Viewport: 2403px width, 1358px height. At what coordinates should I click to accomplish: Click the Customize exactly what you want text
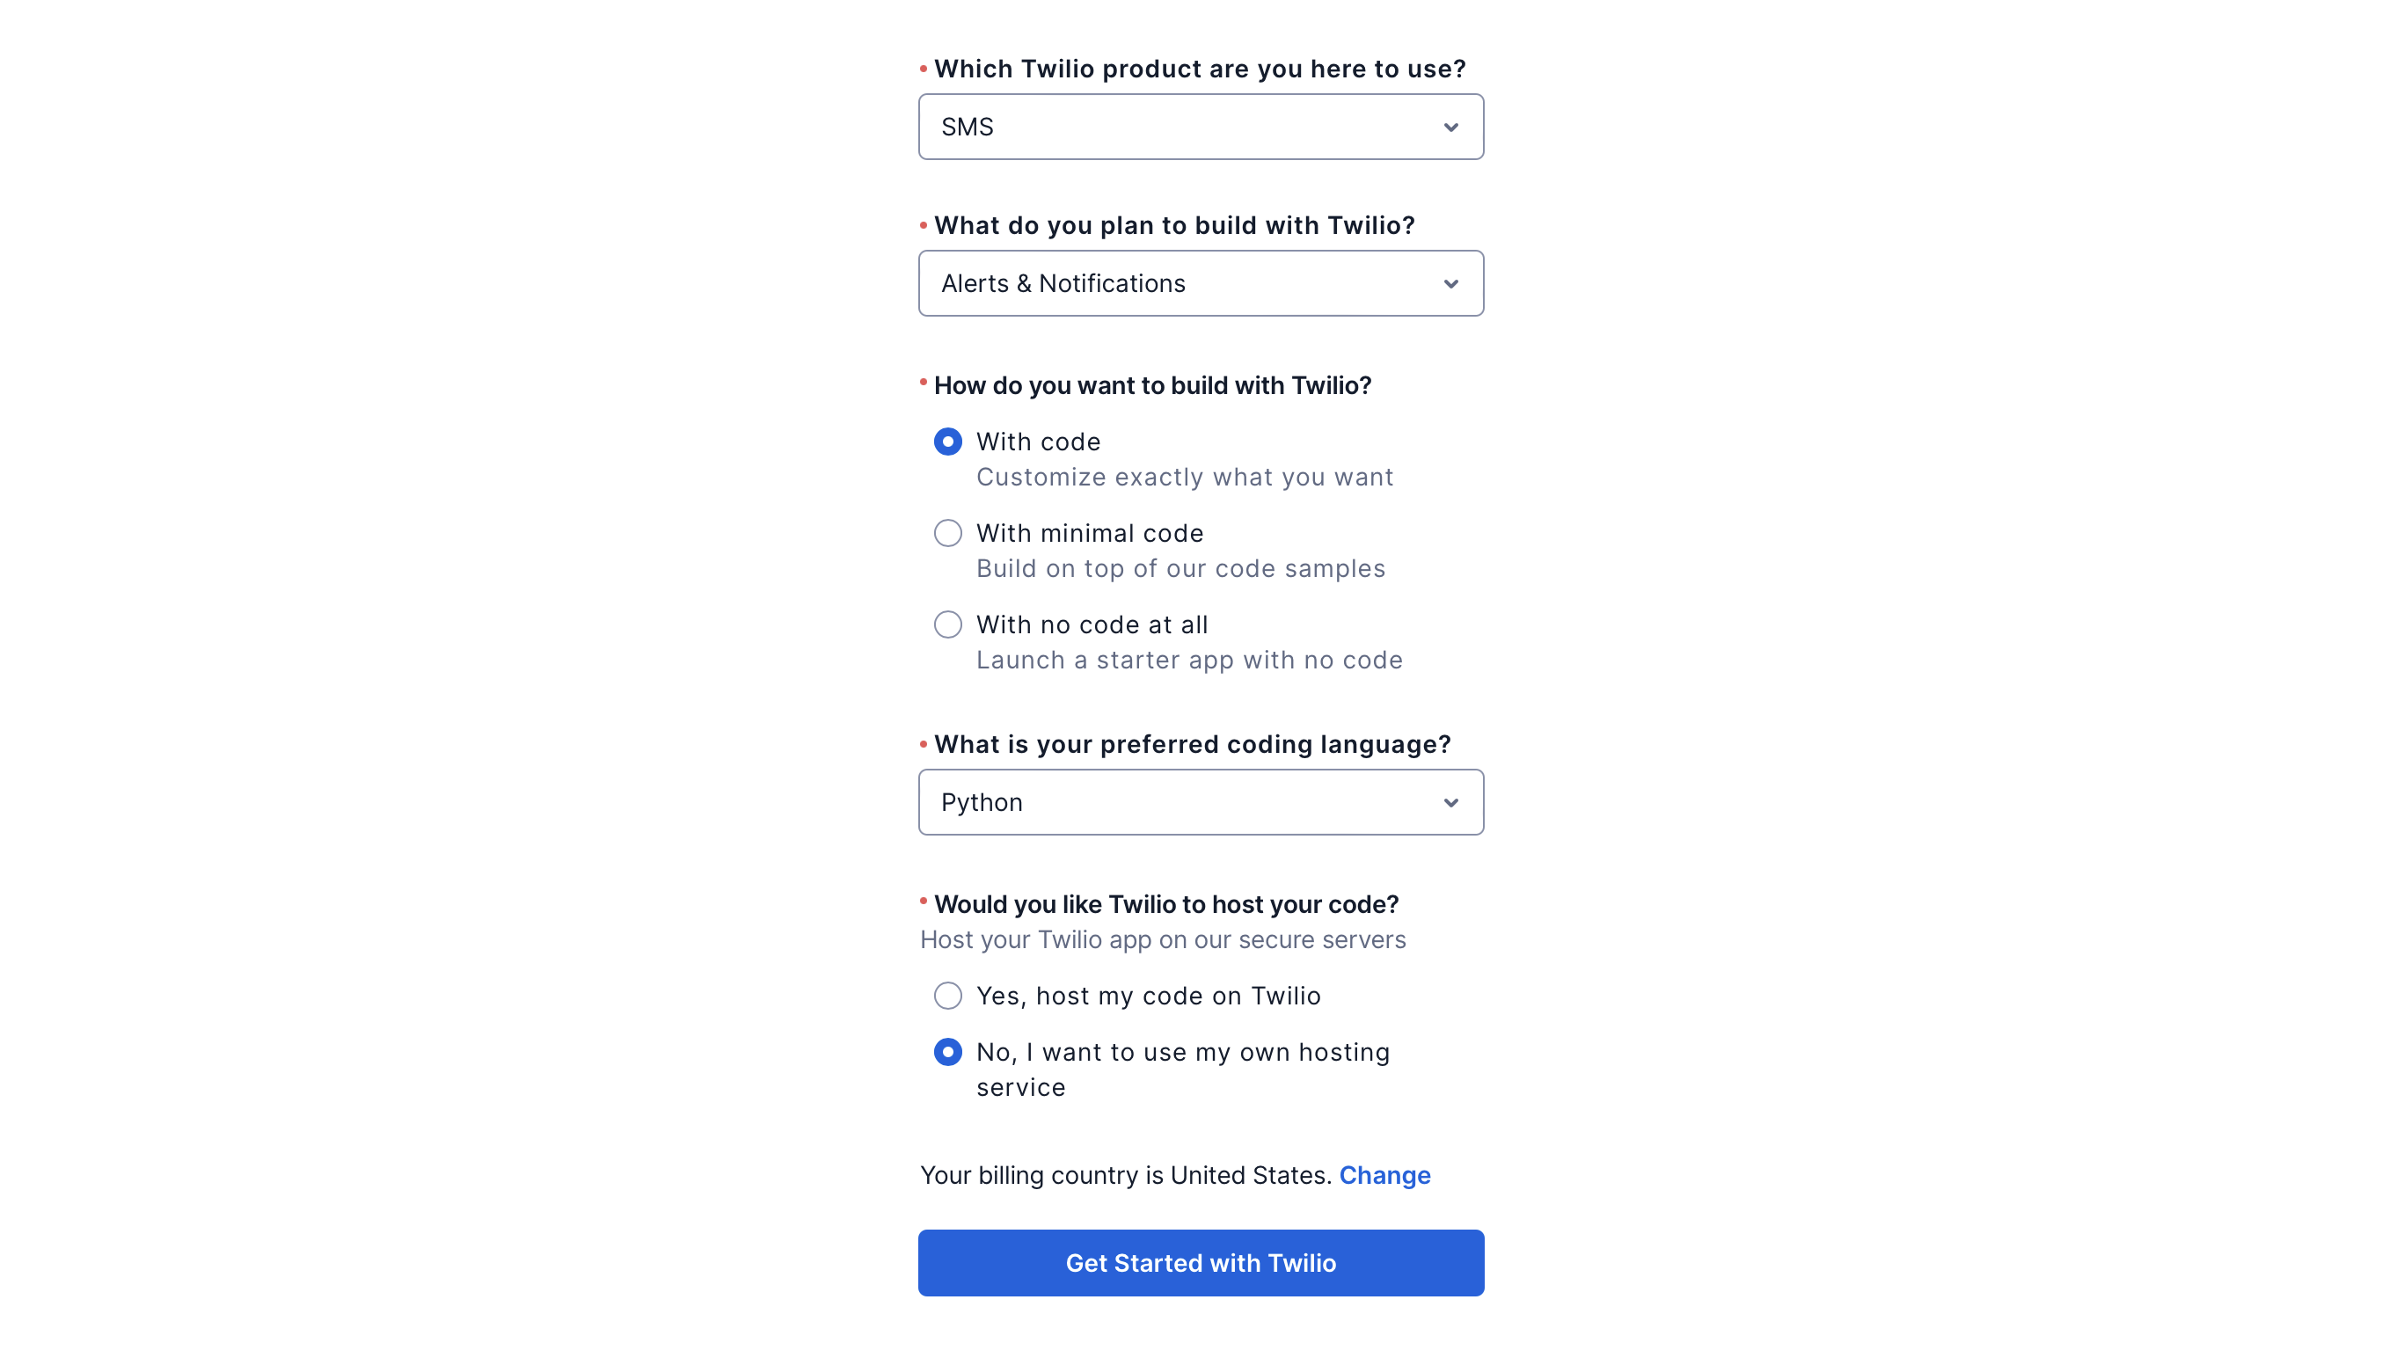[1185, 477]
